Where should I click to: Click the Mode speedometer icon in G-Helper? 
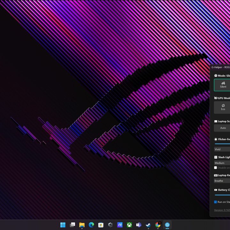click(x=216, y=75)
